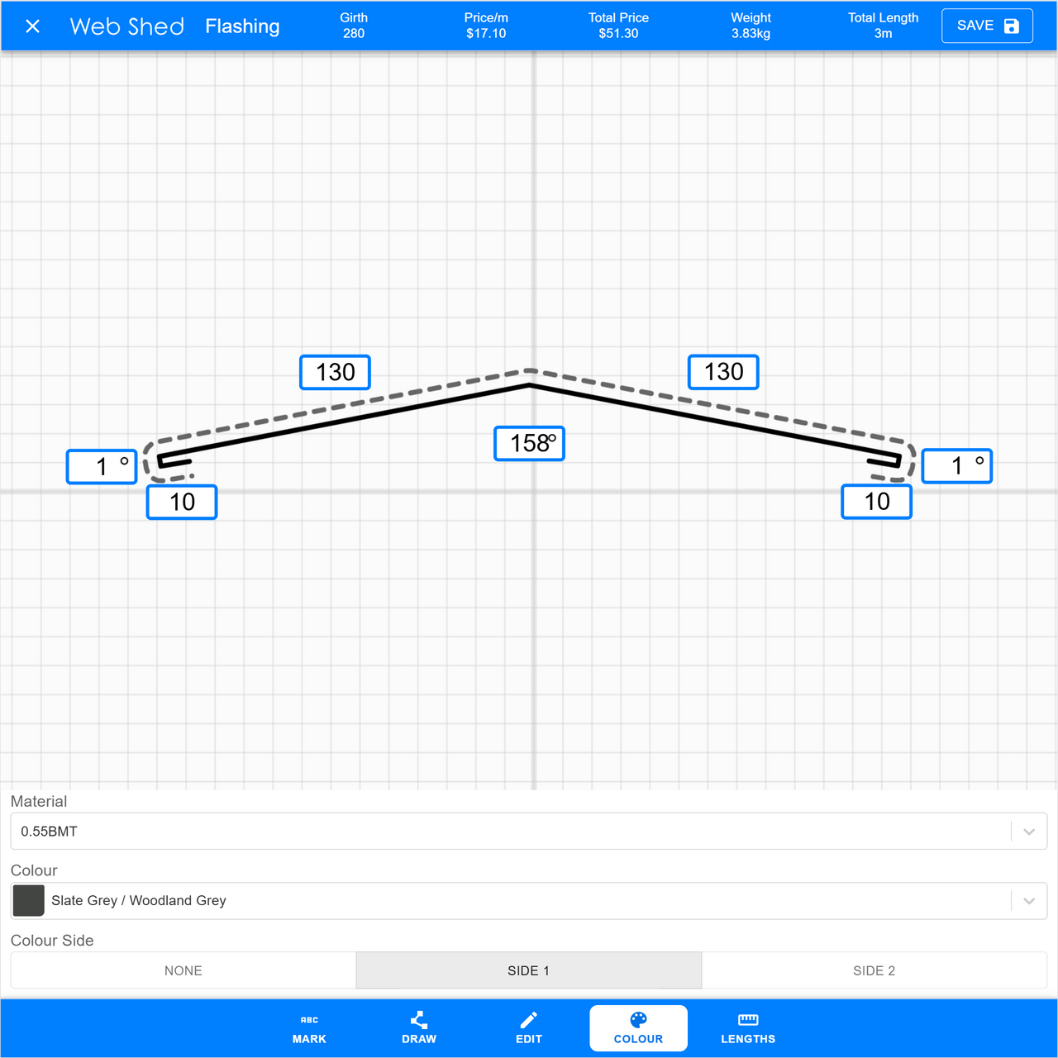Viewport: 1058px width, 1058px height.
Task: Open the Colour palette icon tab
Action: 638,1020
